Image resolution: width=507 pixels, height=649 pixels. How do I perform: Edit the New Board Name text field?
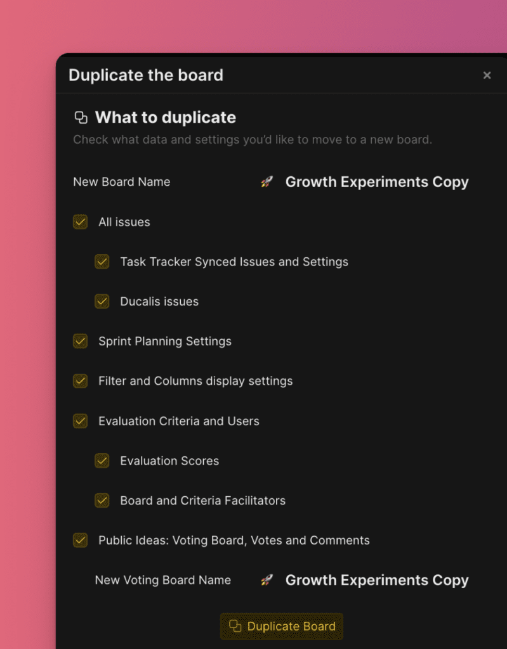(376, 182)
